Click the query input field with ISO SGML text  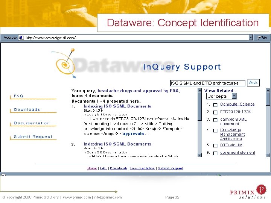(x=207, y=83)
